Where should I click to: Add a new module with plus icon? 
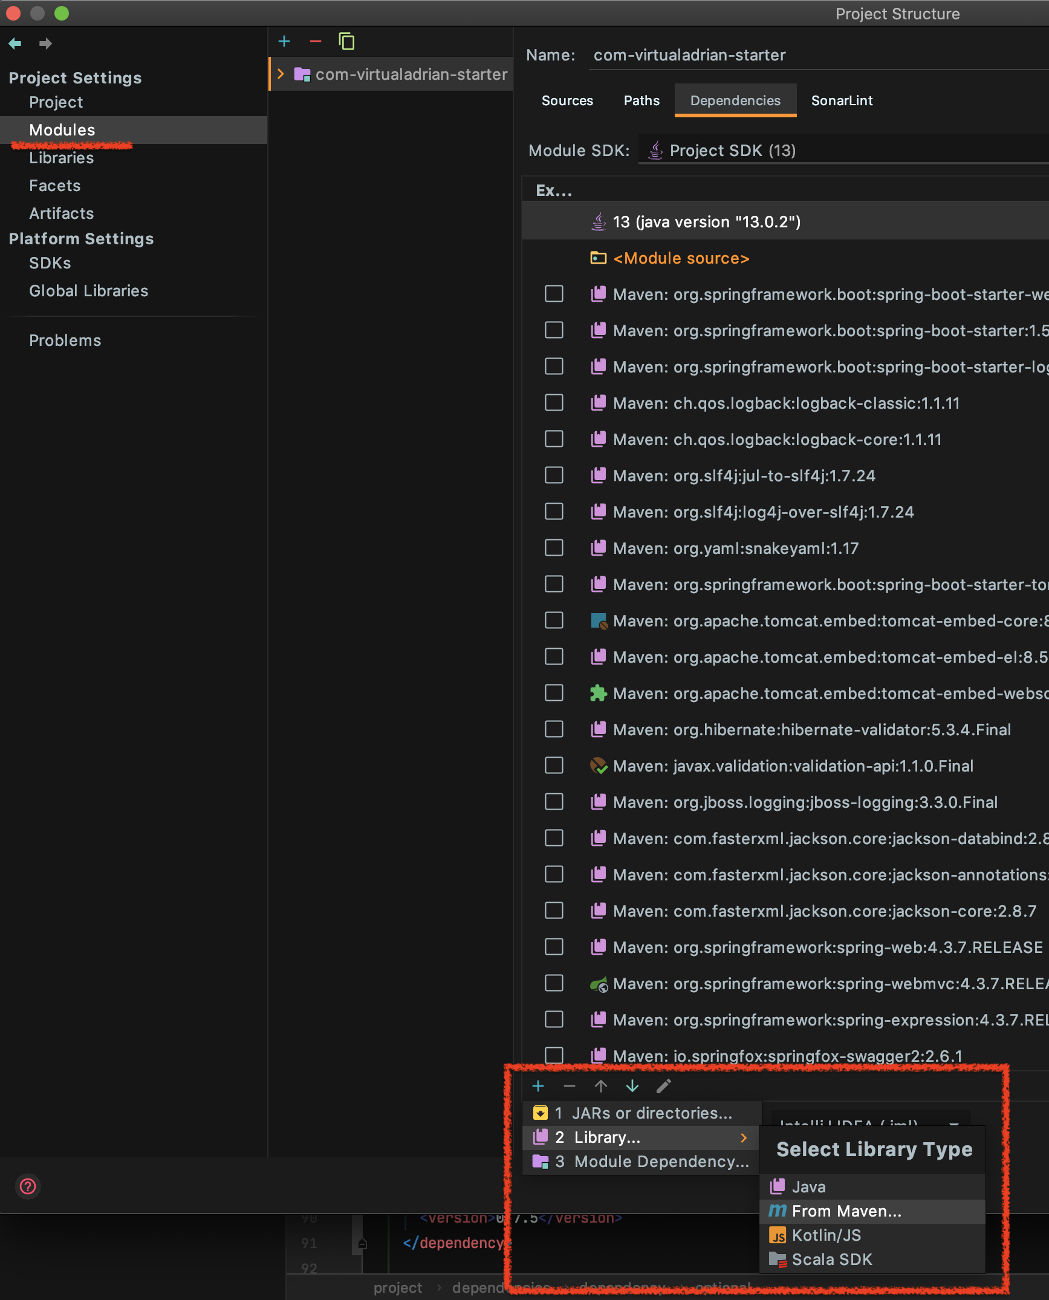[284, 41]
